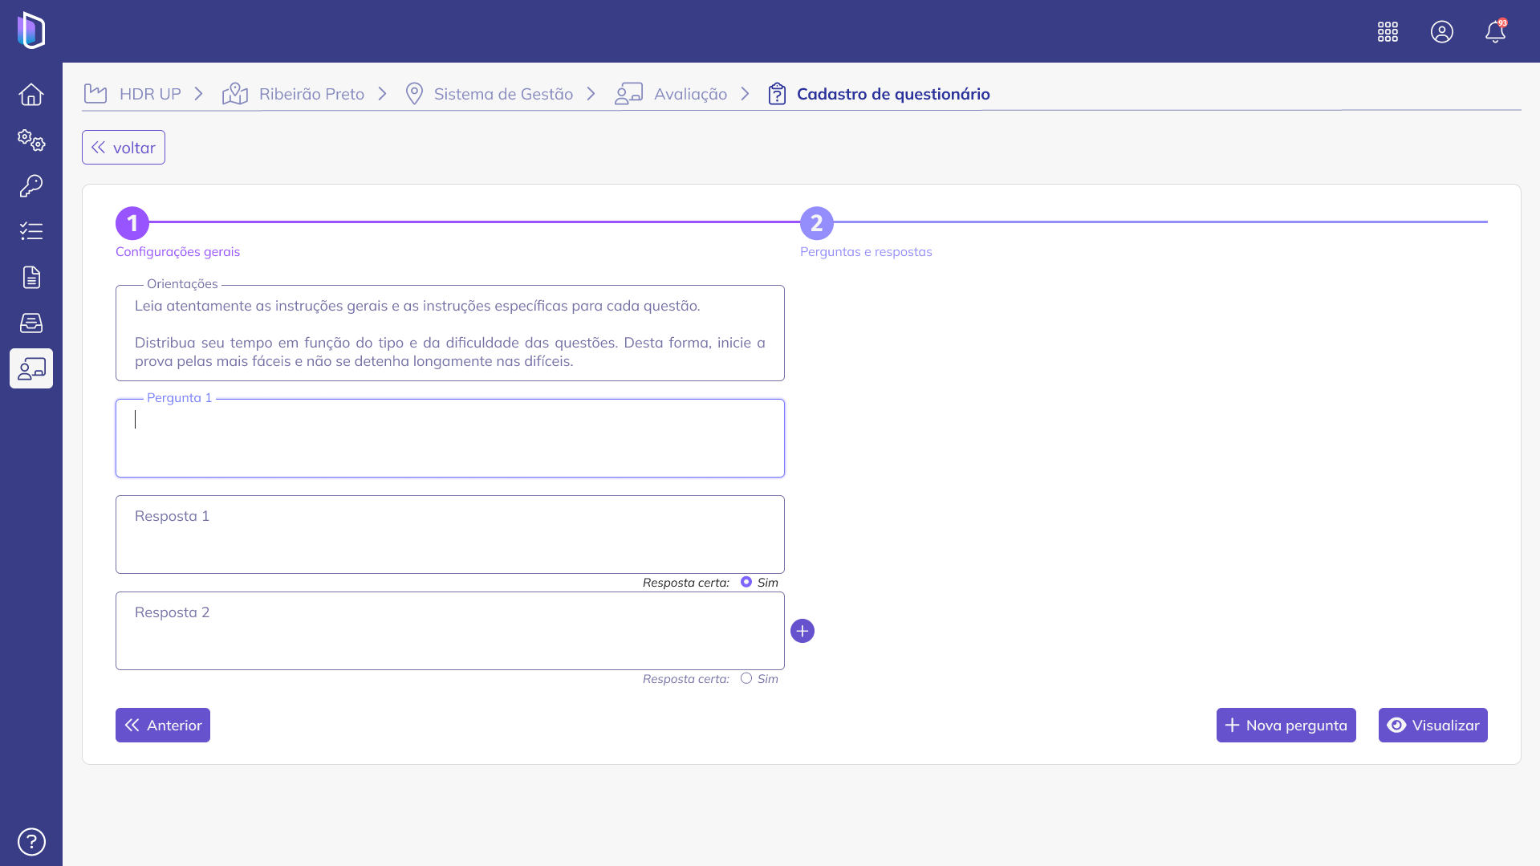Viewport: 1540px width, 866px height.
Task: Click the voltar button
Action: [124, 148]
